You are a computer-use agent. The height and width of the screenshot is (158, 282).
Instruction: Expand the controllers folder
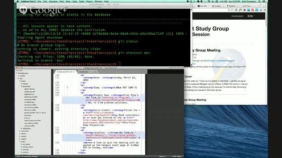[20, 131]
